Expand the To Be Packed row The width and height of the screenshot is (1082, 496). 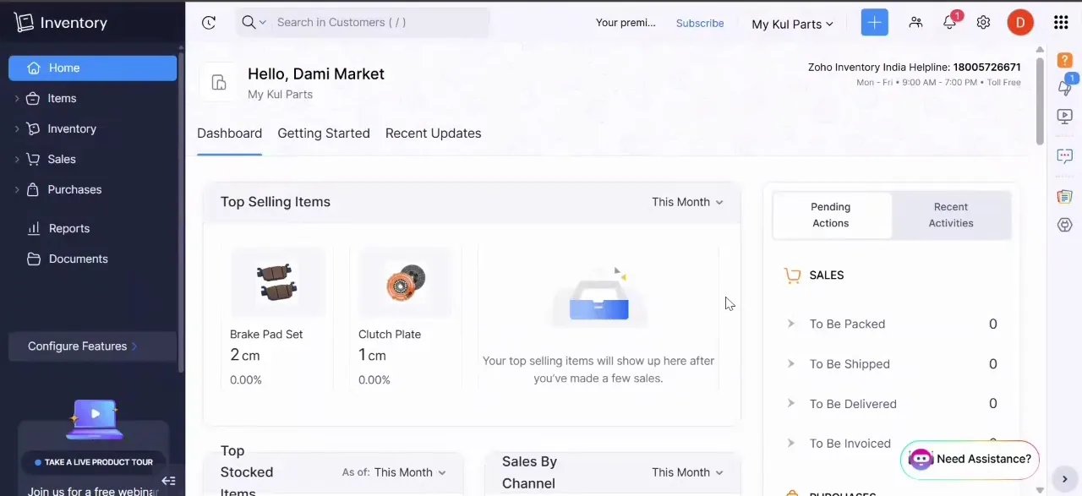791,324
